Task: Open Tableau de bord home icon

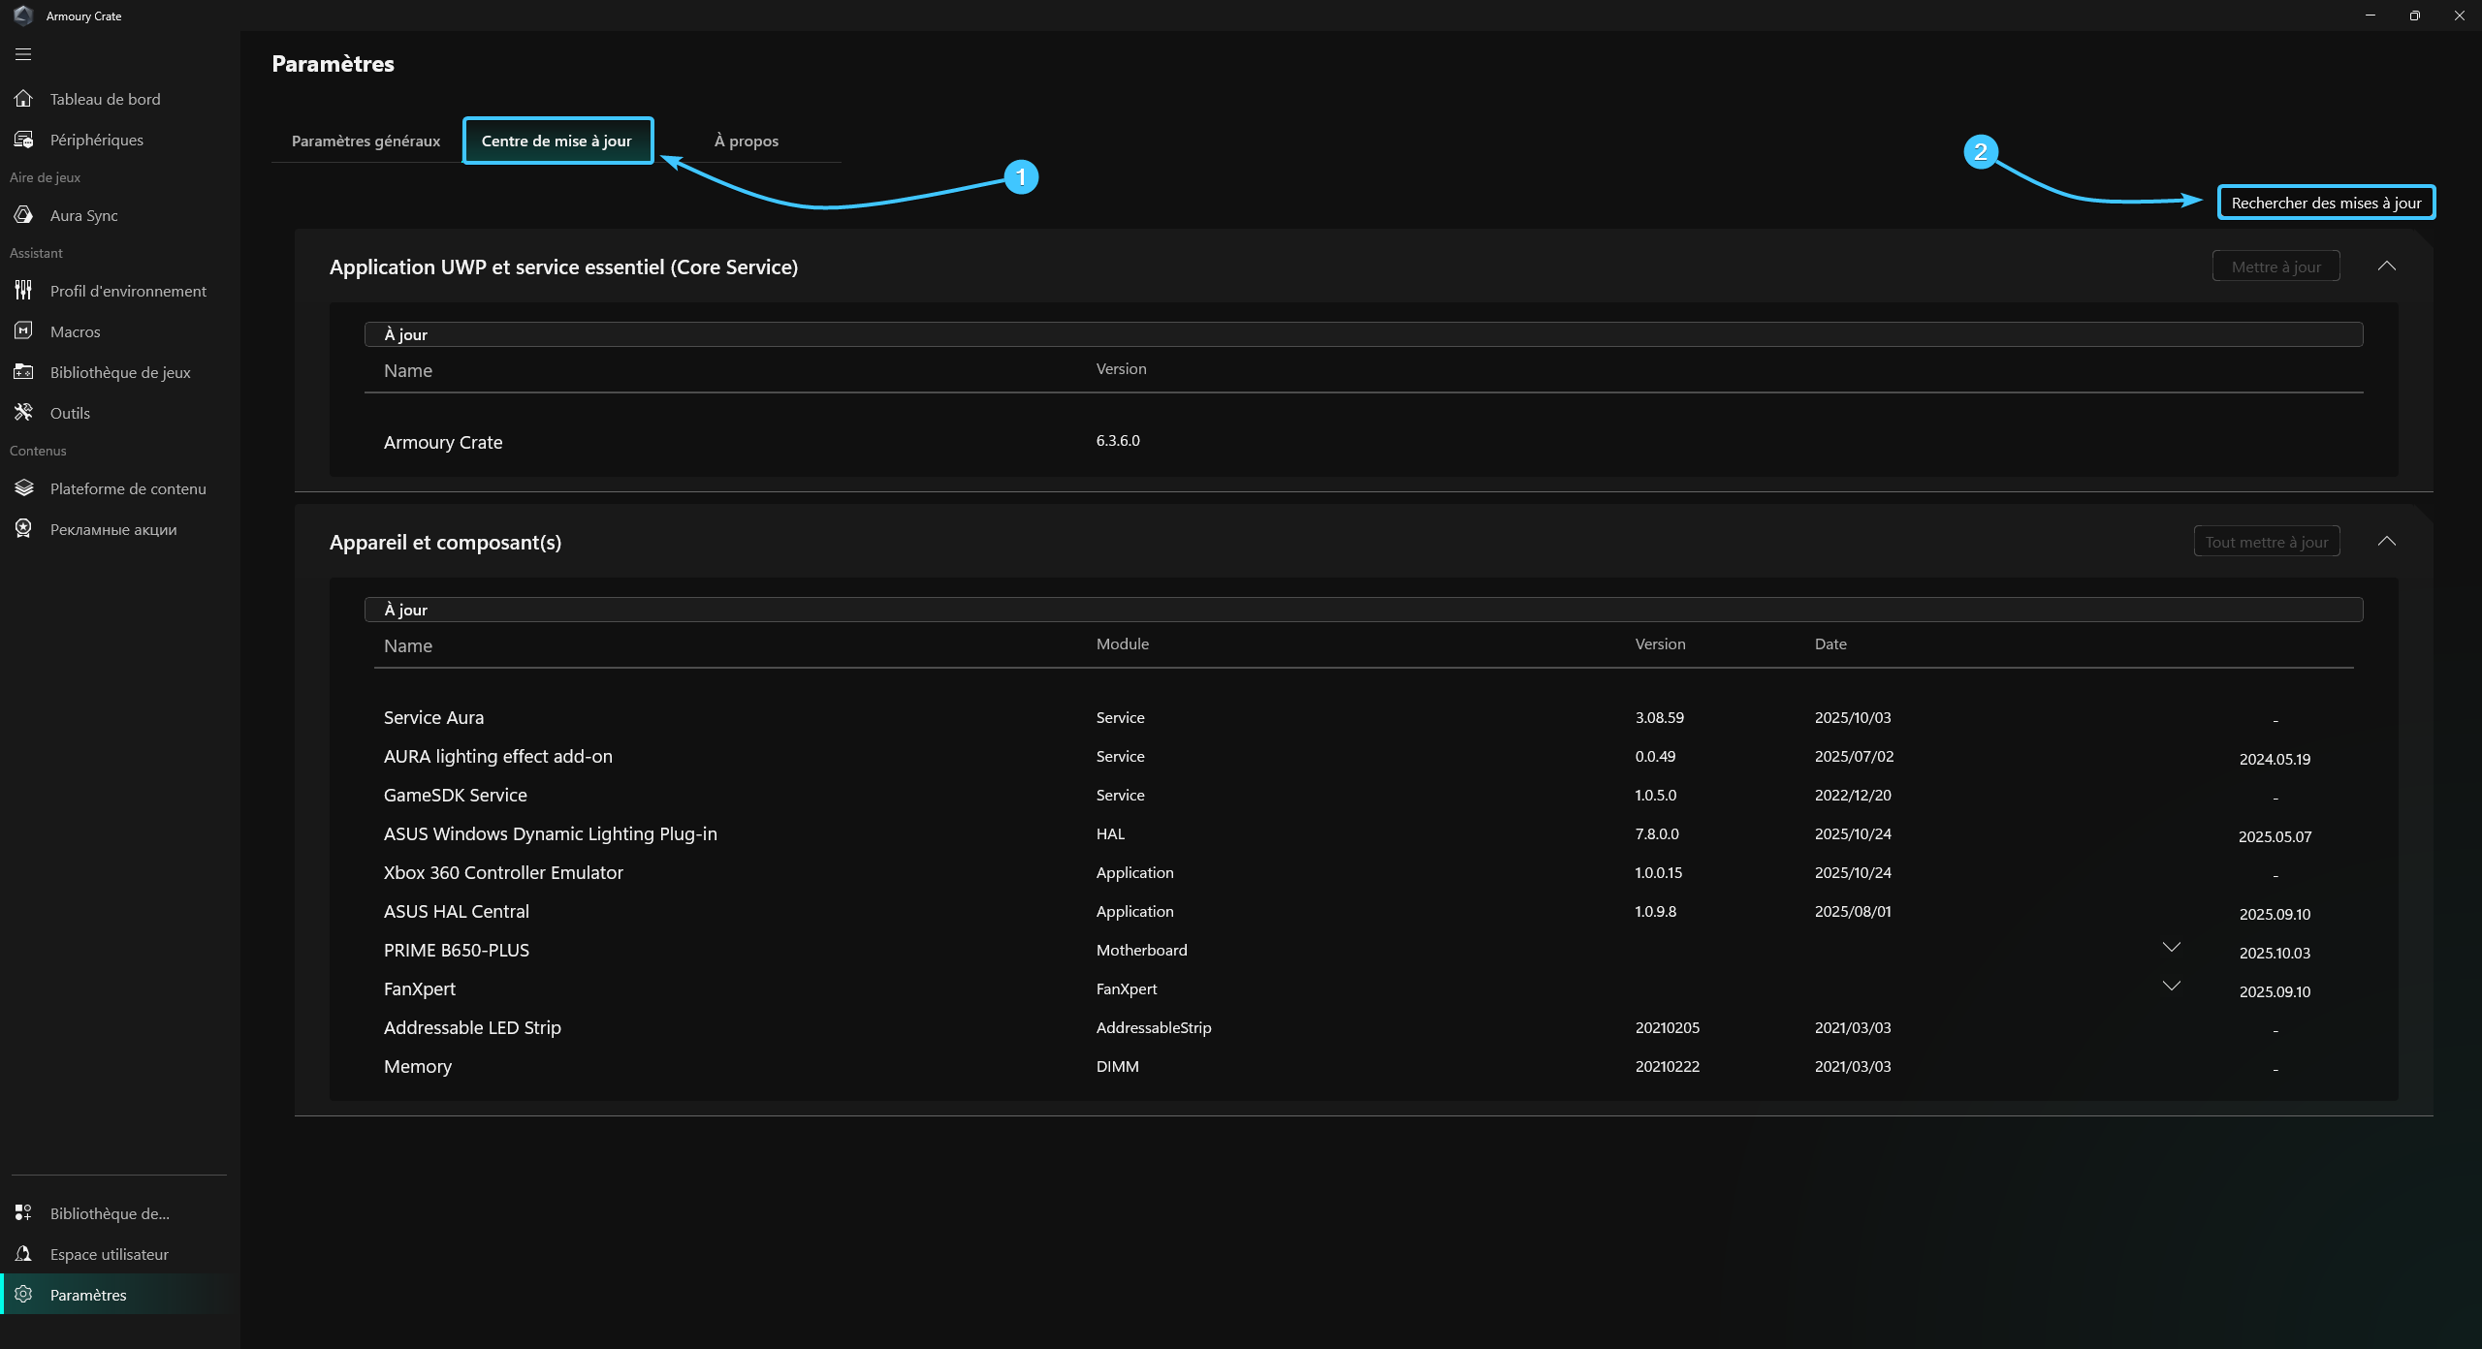Action: click(24, 99)
